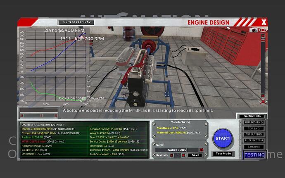Decrease the revision number
Viewport: 285px width, 178px height.
click(x=173, y=155)
